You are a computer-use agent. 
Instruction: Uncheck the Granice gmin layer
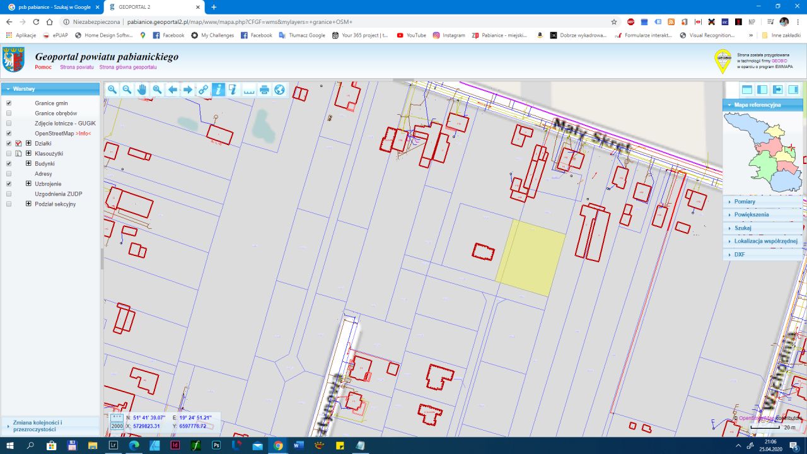tap(9, 103)
